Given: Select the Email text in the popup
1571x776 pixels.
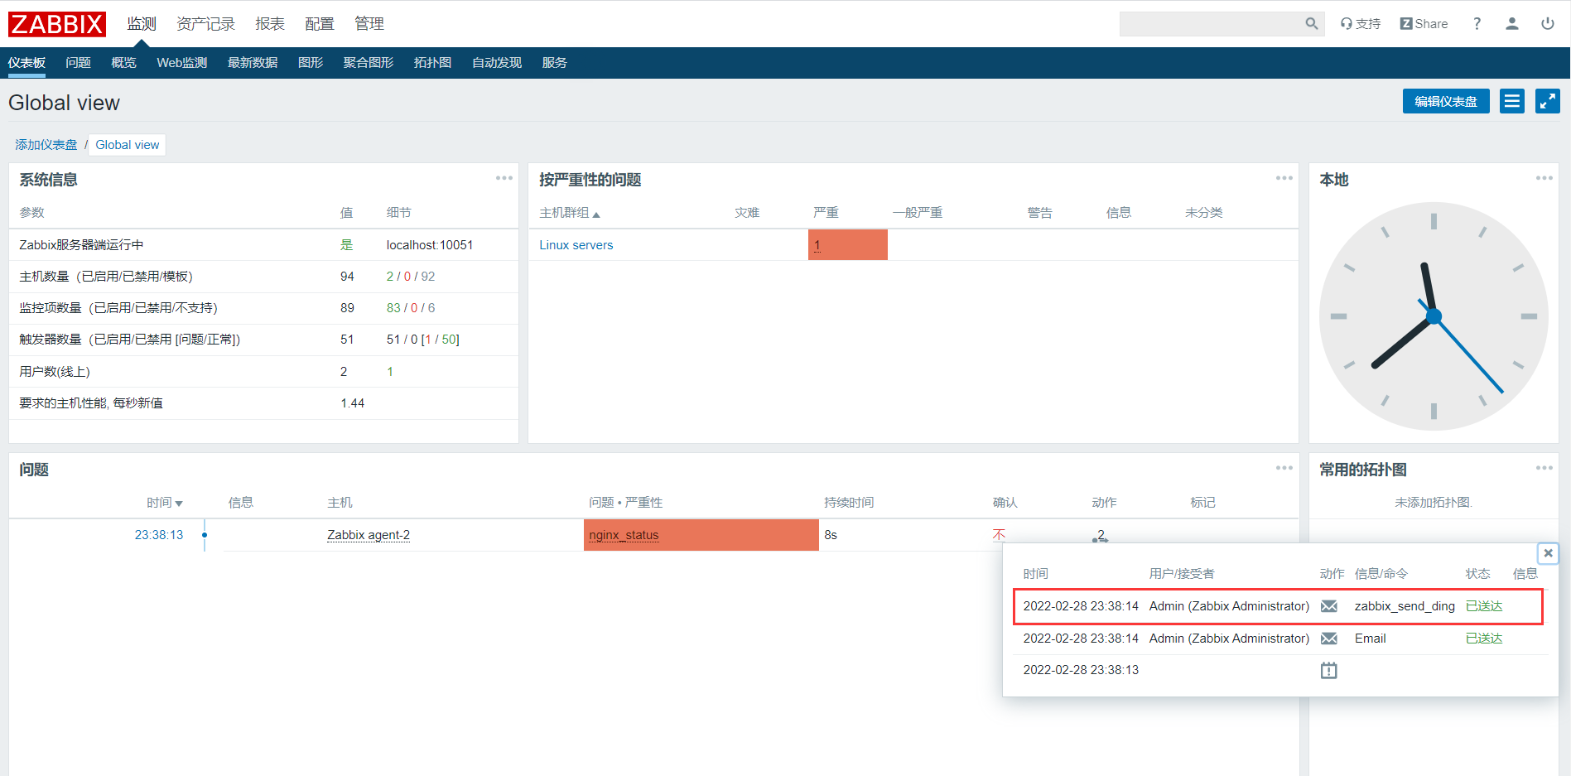Looking at the screenshot, I should 1371,639.
